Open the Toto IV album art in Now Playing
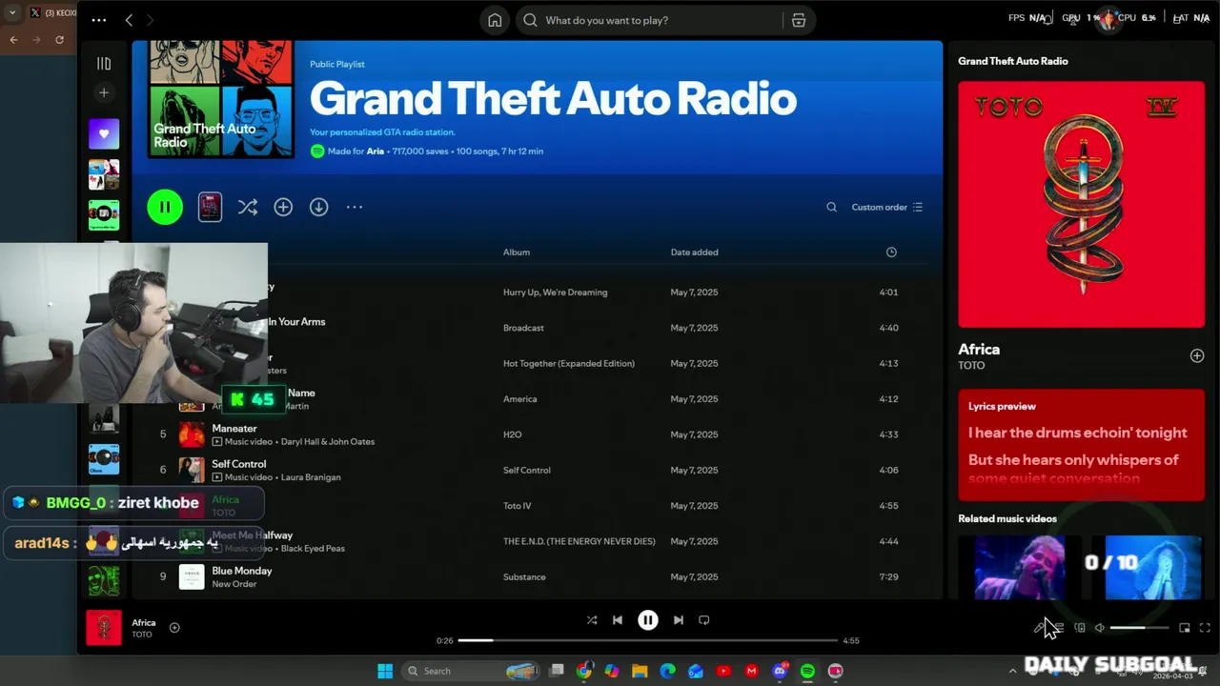 1081,204
